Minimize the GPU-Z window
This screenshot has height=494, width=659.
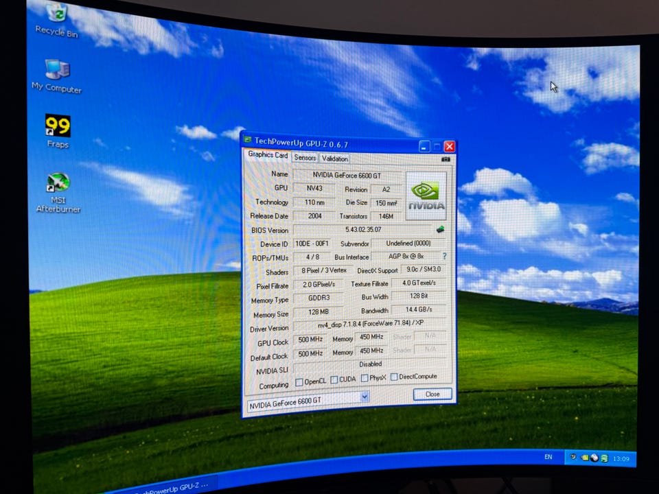coord(424,147)
